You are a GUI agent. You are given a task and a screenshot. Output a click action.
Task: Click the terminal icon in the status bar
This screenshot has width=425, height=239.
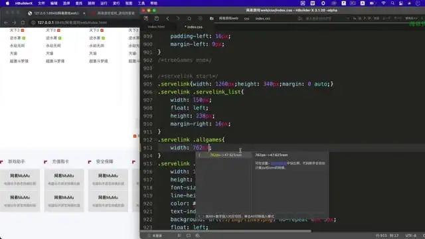click(x=189, y=236)
